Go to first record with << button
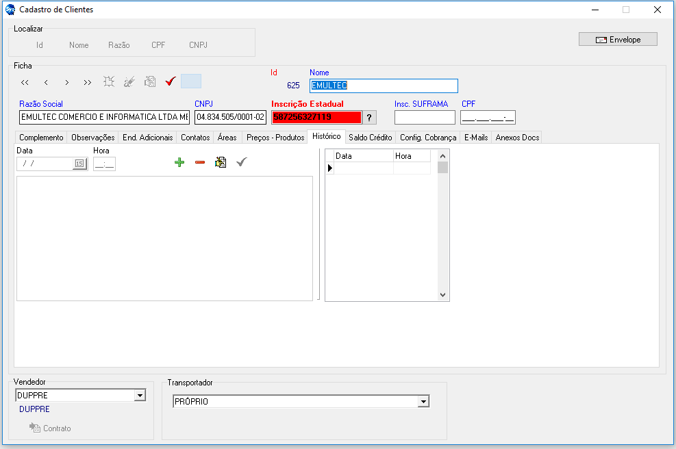 click(x=25, y=82)
